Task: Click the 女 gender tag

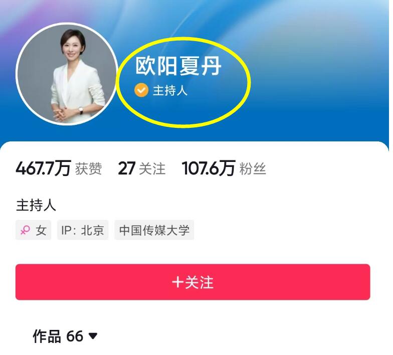Action: 33,230
